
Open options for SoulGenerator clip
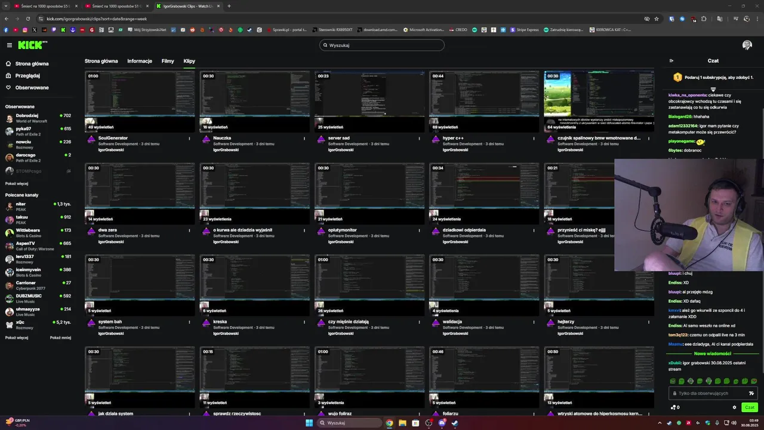(x=189, y=138)
